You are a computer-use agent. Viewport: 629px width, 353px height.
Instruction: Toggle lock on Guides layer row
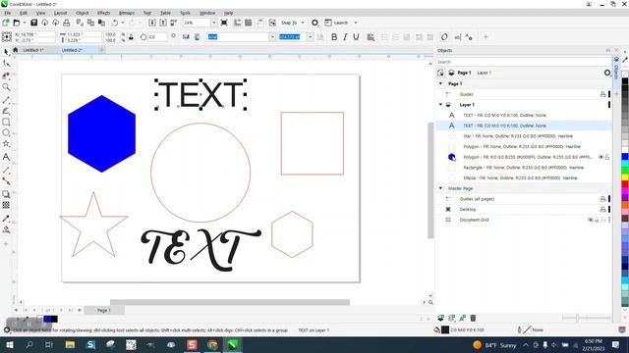coord(602,94)
